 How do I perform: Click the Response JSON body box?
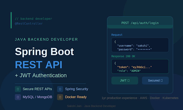pyautogui.click(x=140, y=66)
